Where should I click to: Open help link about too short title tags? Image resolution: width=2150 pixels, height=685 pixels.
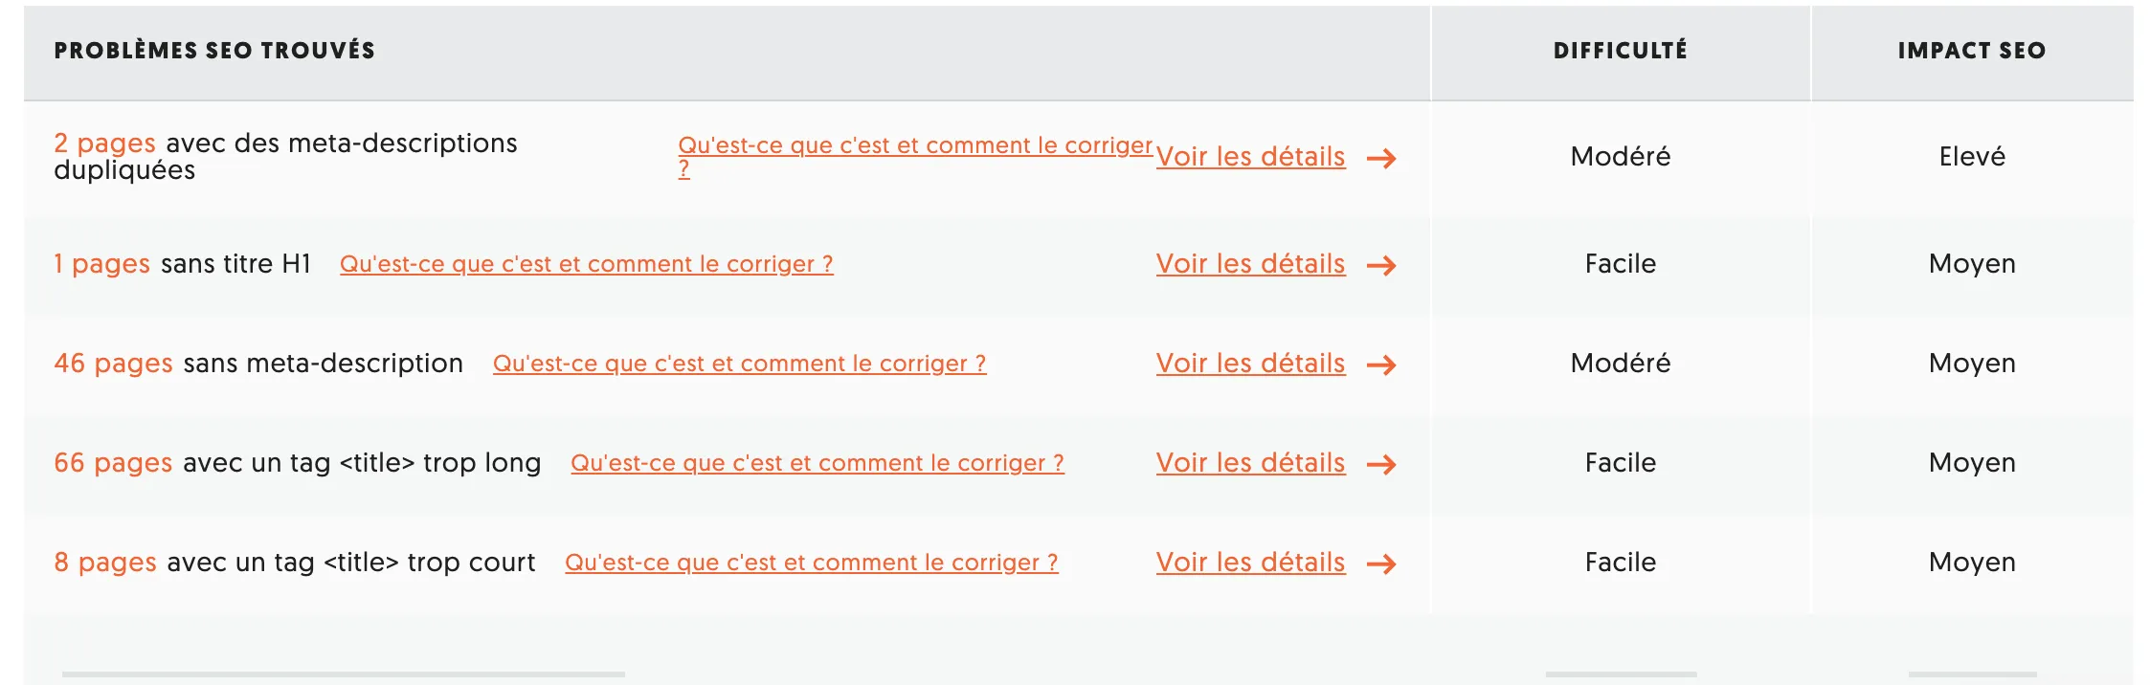click(x=812, y=562)
